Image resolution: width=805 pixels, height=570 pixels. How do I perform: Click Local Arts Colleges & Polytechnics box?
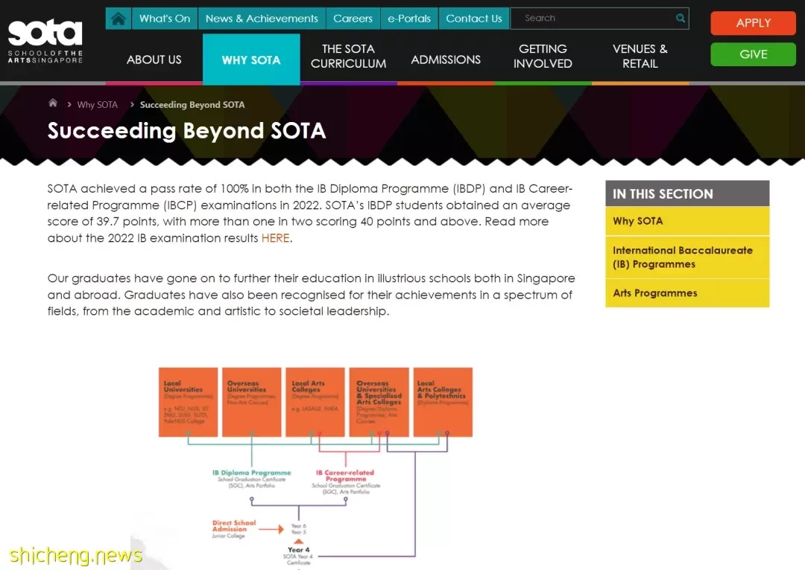pyautogui.click(x=443, y=402)
